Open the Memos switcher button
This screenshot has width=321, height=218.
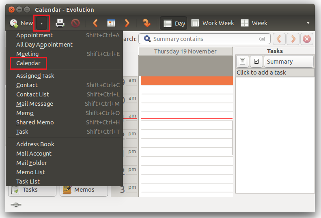coord(84,190)
